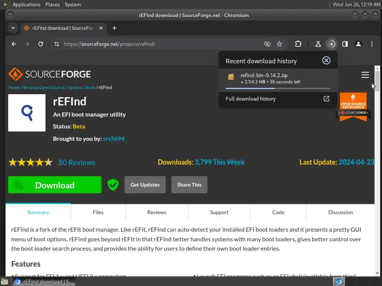Switch to the Reviews tab
This screenshot has height=286, width=382.
click(157, 212)
